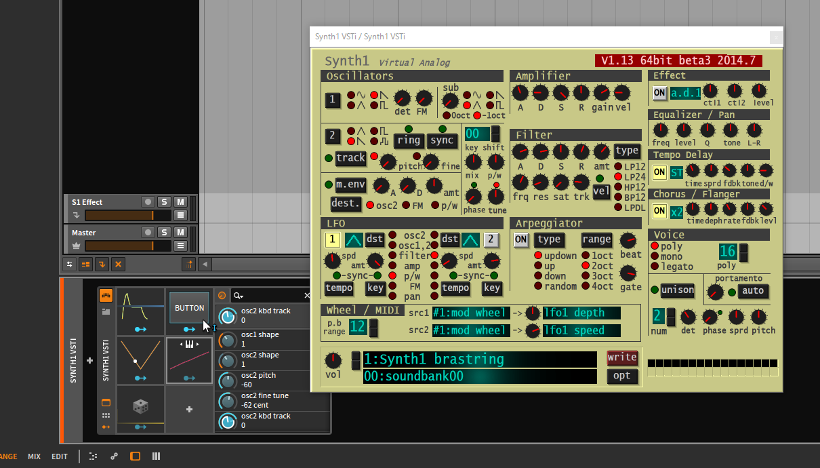Image resolution: width=820 pixels, height=468 pixels.
Task: Click the device panel icon in footer
Action: pos(135,456)
